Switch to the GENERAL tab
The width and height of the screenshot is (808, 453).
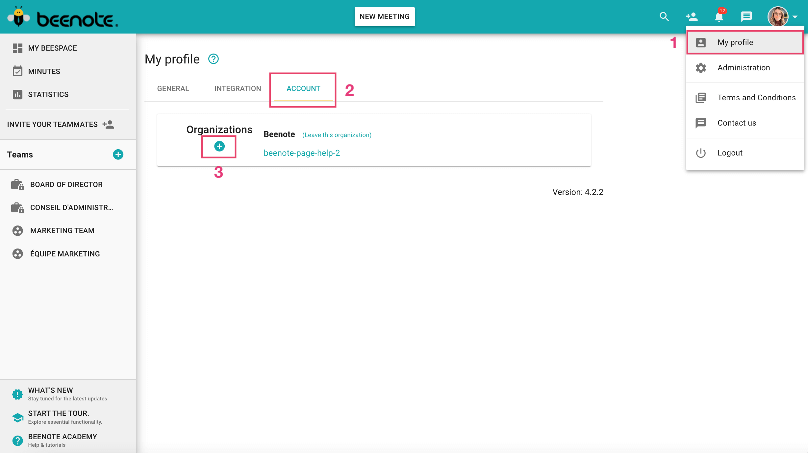[173, 88]
